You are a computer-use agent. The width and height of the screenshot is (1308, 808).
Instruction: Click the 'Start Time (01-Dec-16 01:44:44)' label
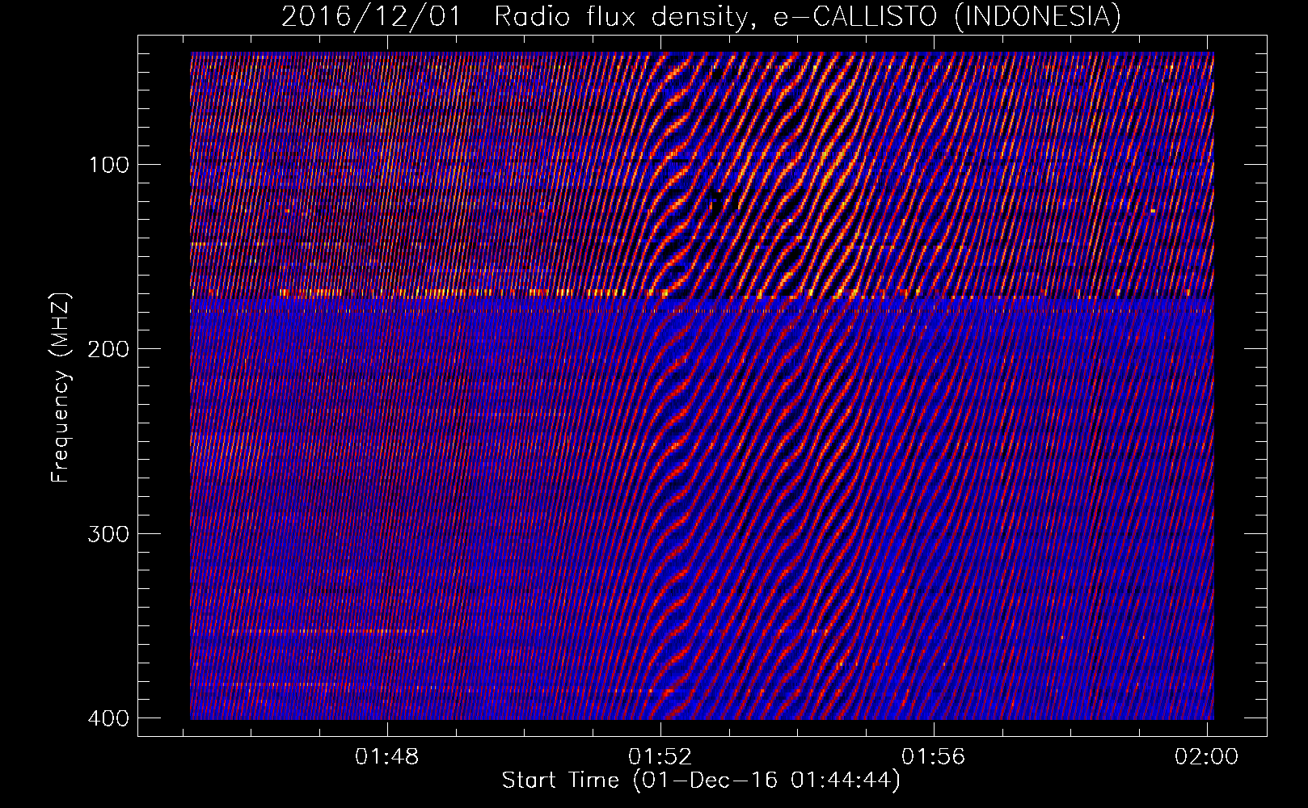[x=701, y=781]
